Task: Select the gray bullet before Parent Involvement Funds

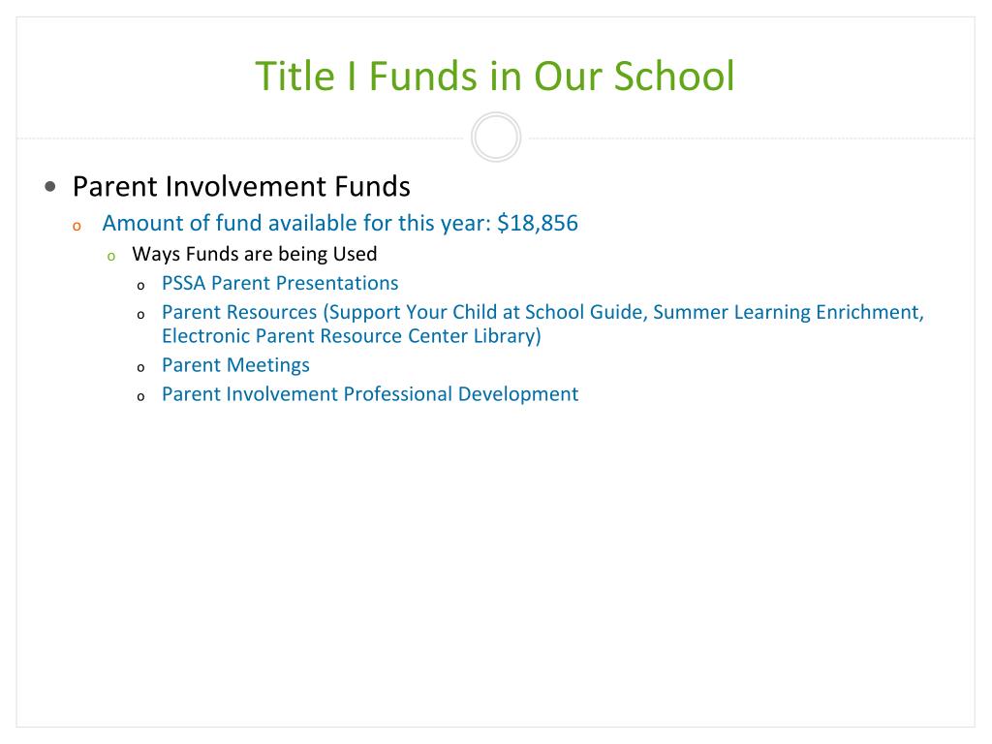Action: (50, 187)
